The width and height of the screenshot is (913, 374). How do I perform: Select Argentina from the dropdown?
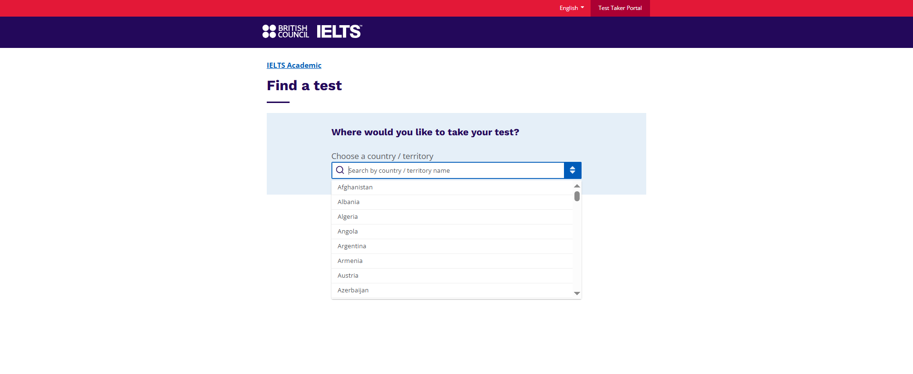(x=352, y=246)
